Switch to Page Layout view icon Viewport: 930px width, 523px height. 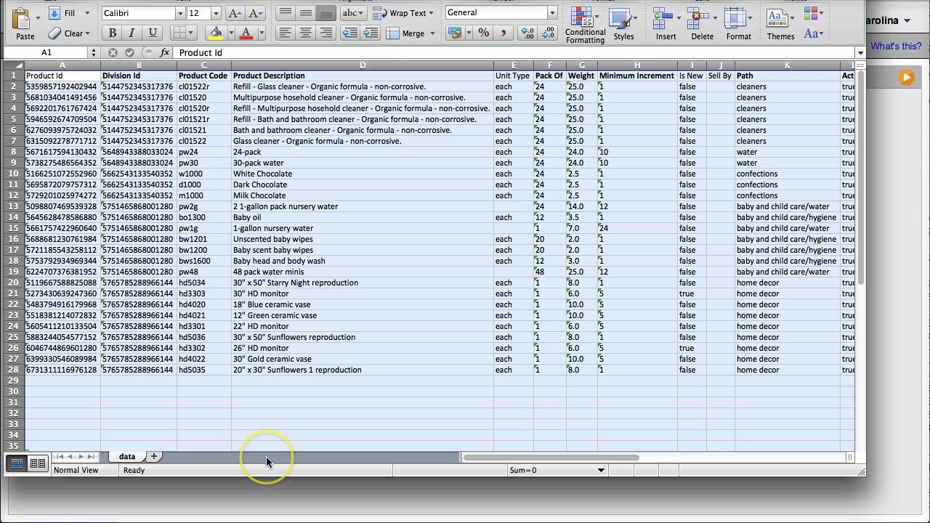click(x=38, y=463)
